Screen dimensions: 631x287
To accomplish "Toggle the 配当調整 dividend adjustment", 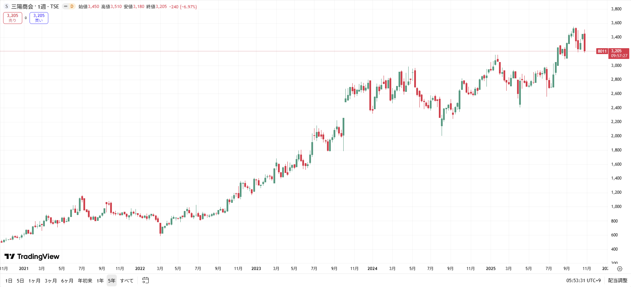I will coord(617,280).
